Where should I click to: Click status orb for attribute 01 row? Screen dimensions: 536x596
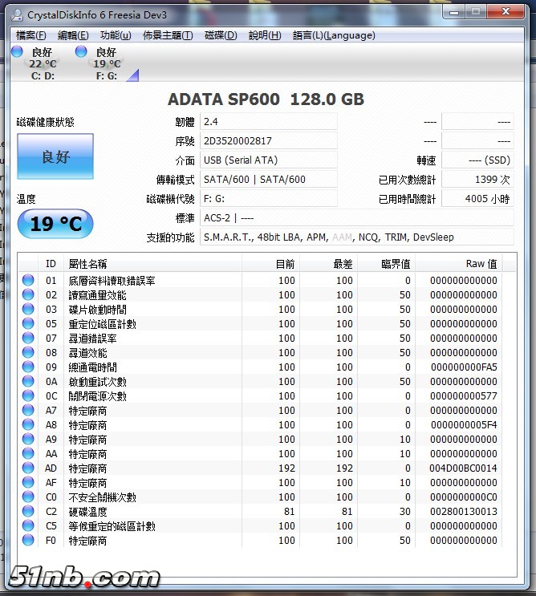[28, 281]
